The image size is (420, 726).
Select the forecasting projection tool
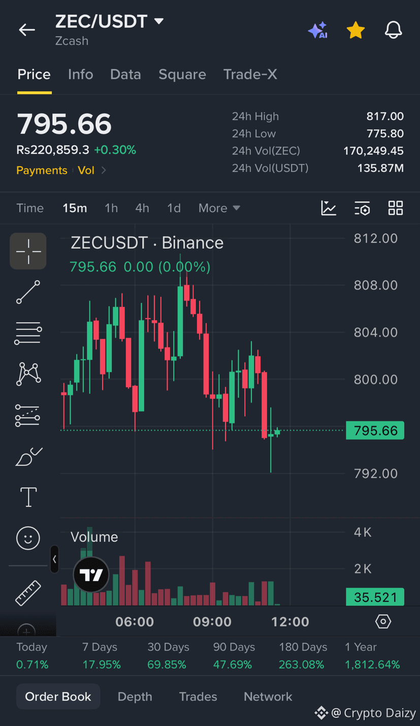coord(28,415)
